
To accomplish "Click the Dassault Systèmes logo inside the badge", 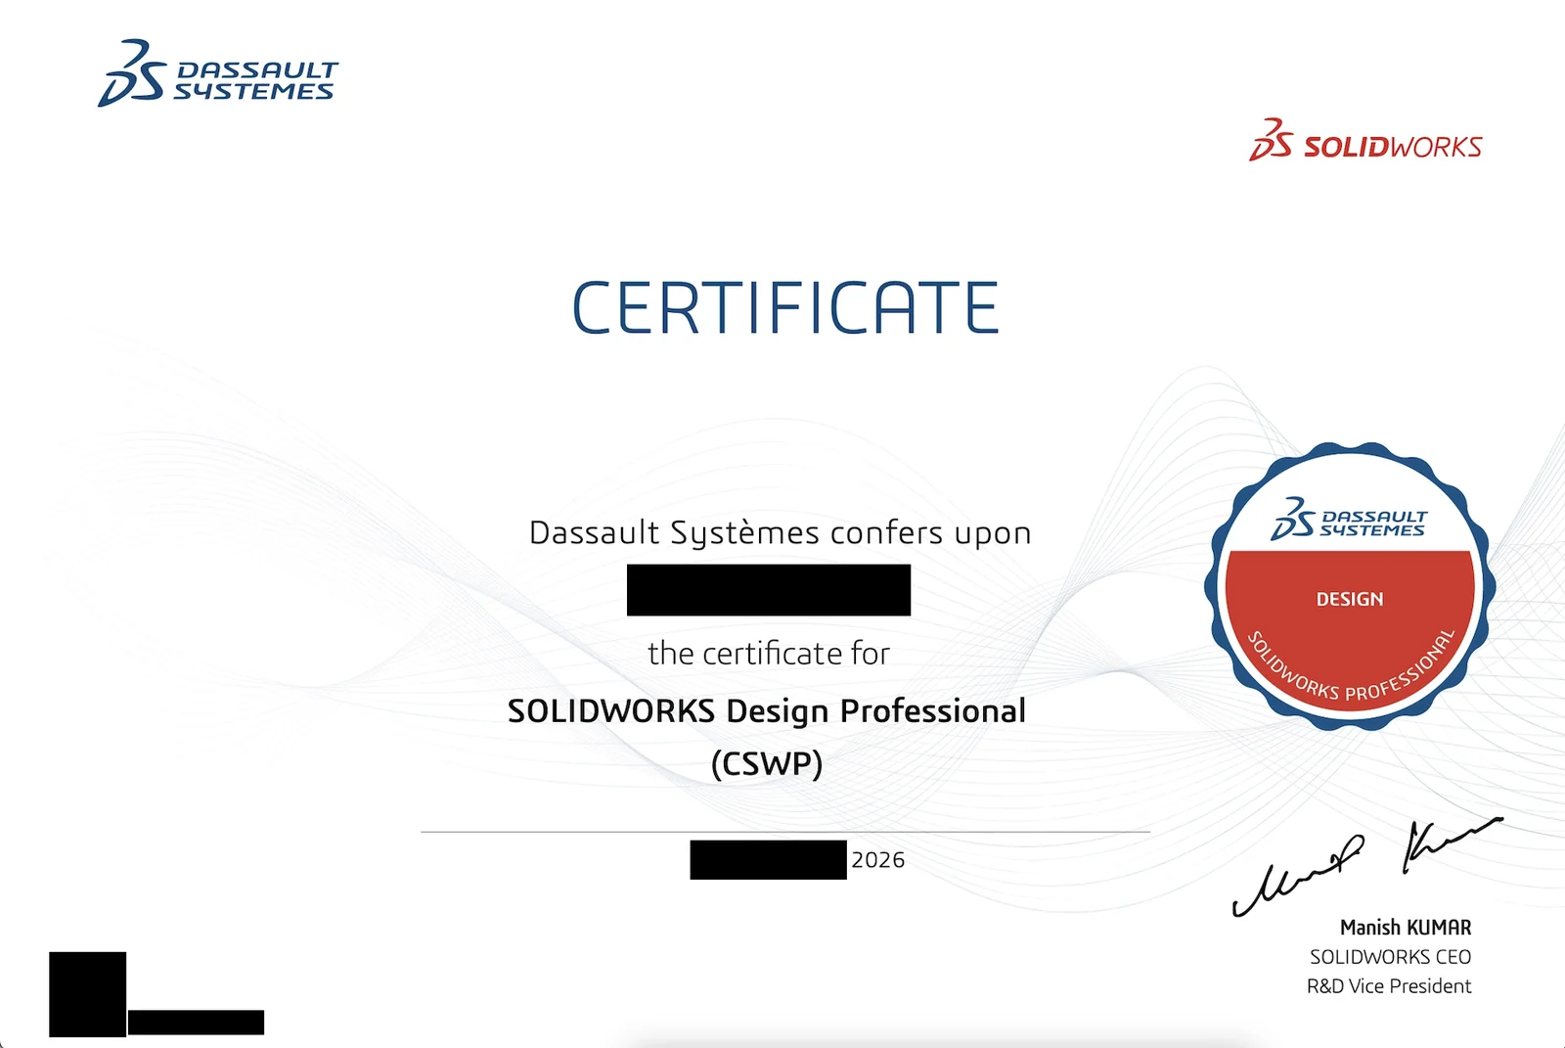I will (1350, 519).
